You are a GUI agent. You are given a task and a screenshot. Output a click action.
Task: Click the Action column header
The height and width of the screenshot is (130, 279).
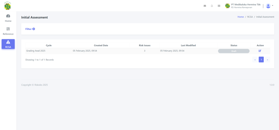click(260, 45)
